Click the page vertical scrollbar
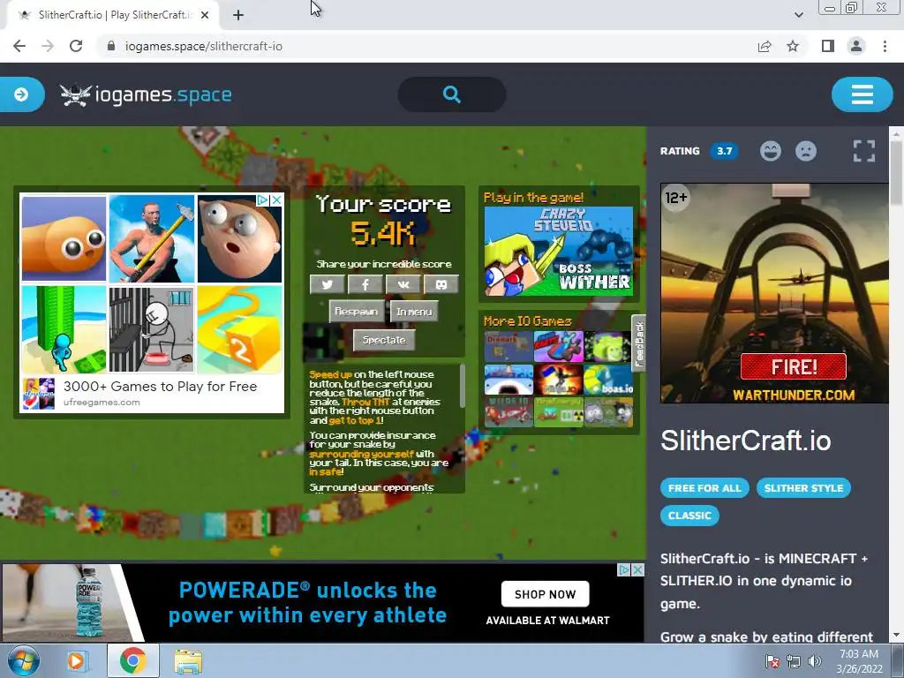Image resolution: width=904 pixels, height=678 pixels. [x=897, y=173]
